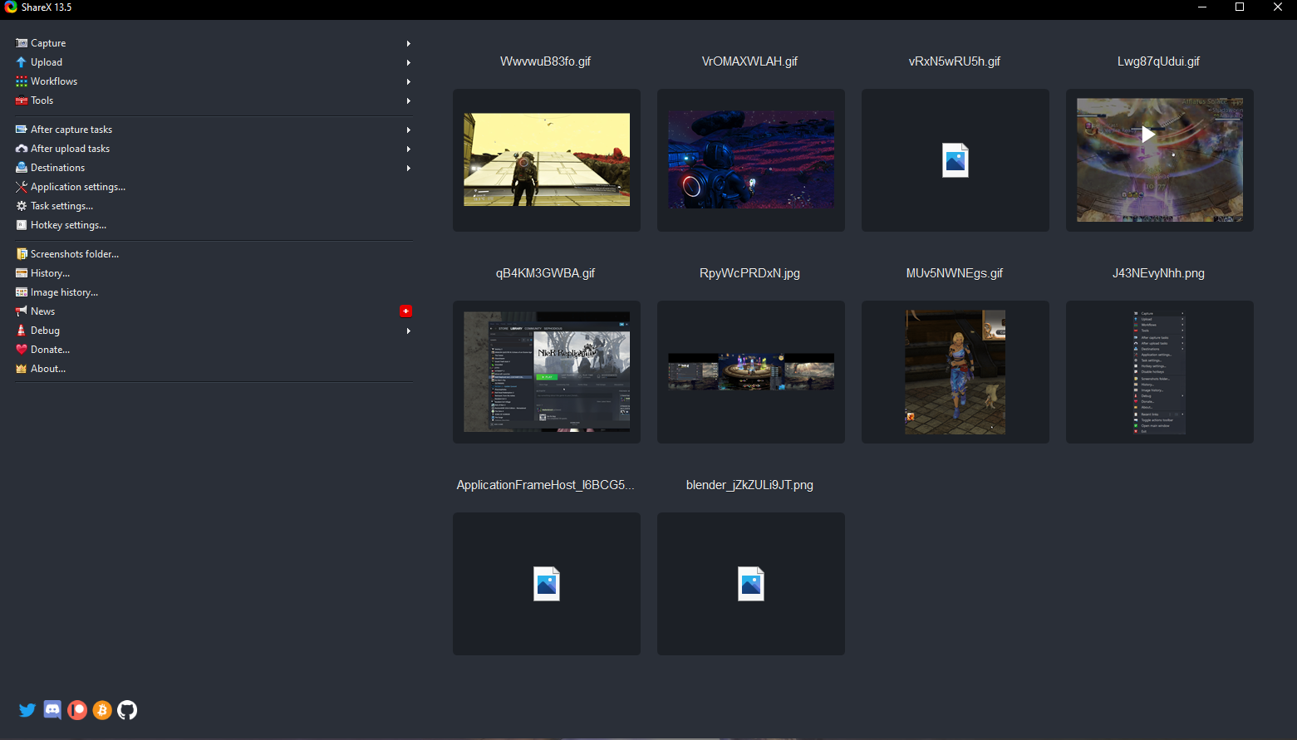This screenshot has height=740, width=1297.
Task: Expand the Destinations submenu
Action: pyautogui.click(x=408, y=168)
